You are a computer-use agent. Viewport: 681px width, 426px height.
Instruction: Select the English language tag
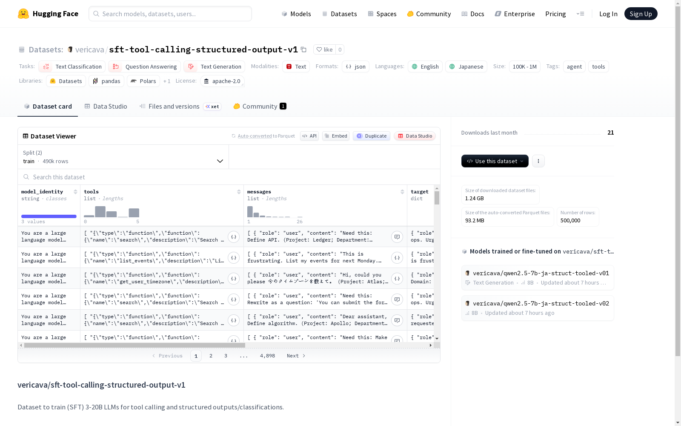click(x=425, y=66)
